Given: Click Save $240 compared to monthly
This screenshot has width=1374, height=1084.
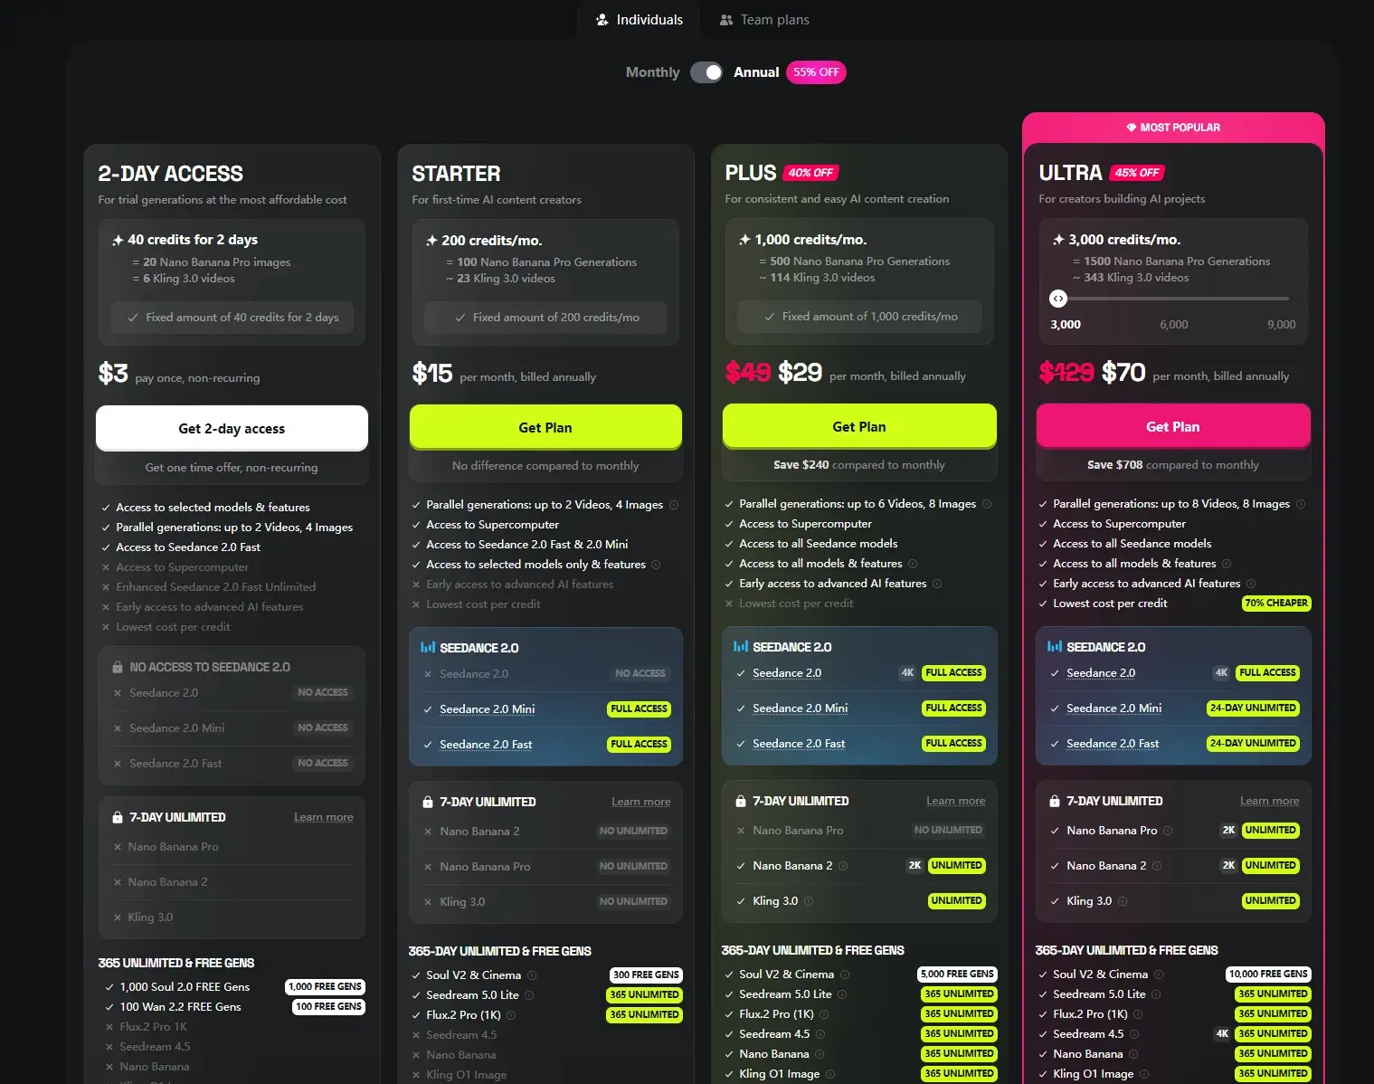Looking at the screenshot, I should pos(859,465).
